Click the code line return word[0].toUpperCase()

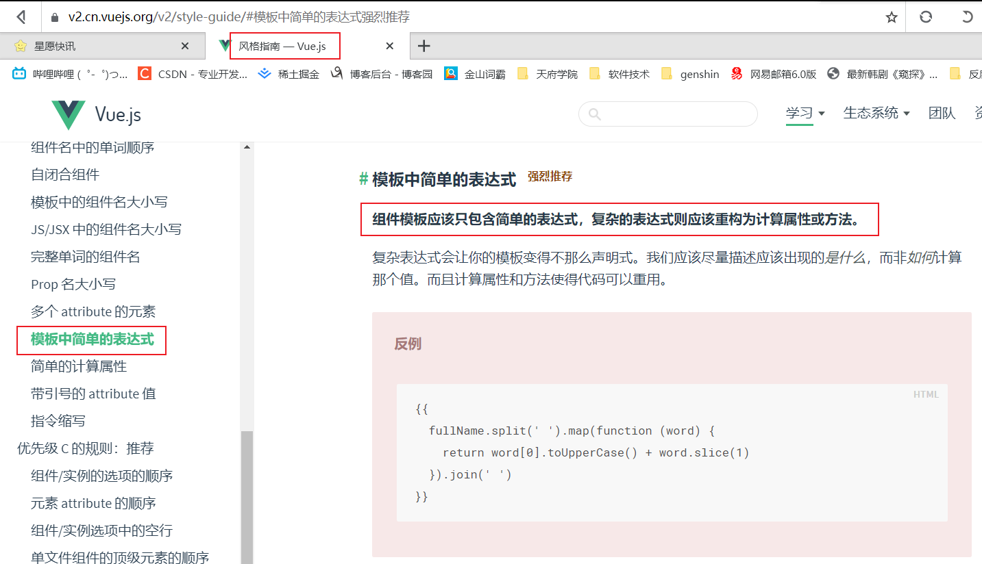point(596,452)
